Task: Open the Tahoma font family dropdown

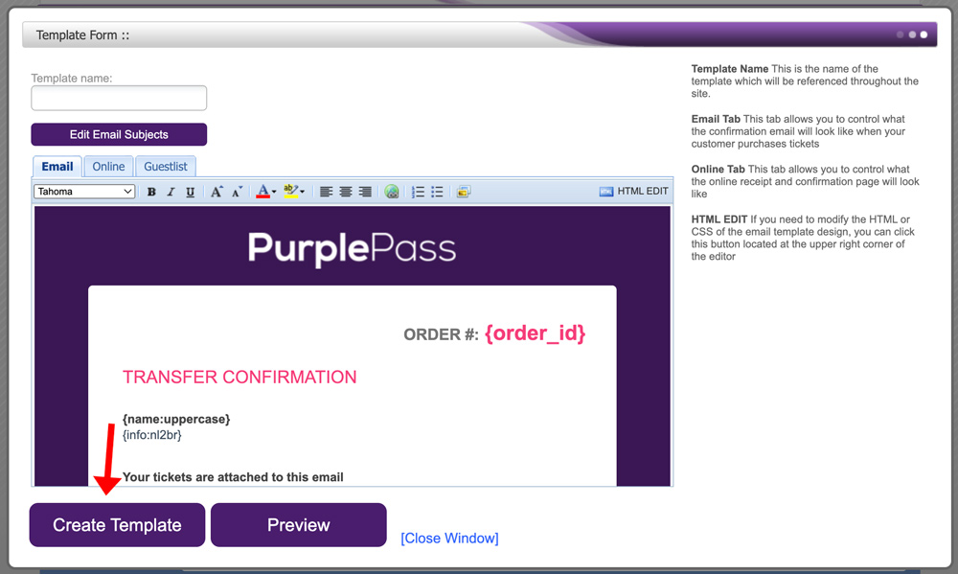Action: coord(84,192)
